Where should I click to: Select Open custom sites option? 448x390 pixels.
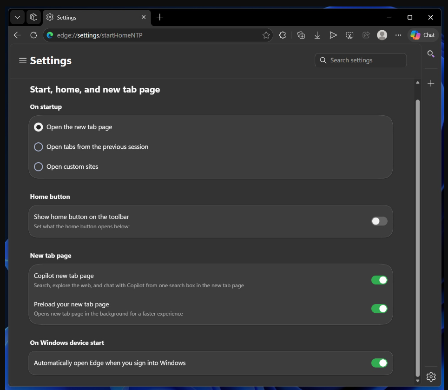pyautogui.click(x=39, y=166)
